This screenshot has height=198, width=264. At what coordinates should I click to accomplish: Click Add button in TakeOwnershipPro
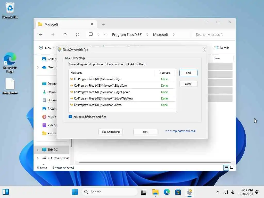188,73
